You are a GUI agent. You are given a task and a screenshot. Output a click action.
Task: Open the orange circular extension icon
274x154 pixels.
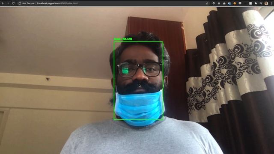(235, 3)
